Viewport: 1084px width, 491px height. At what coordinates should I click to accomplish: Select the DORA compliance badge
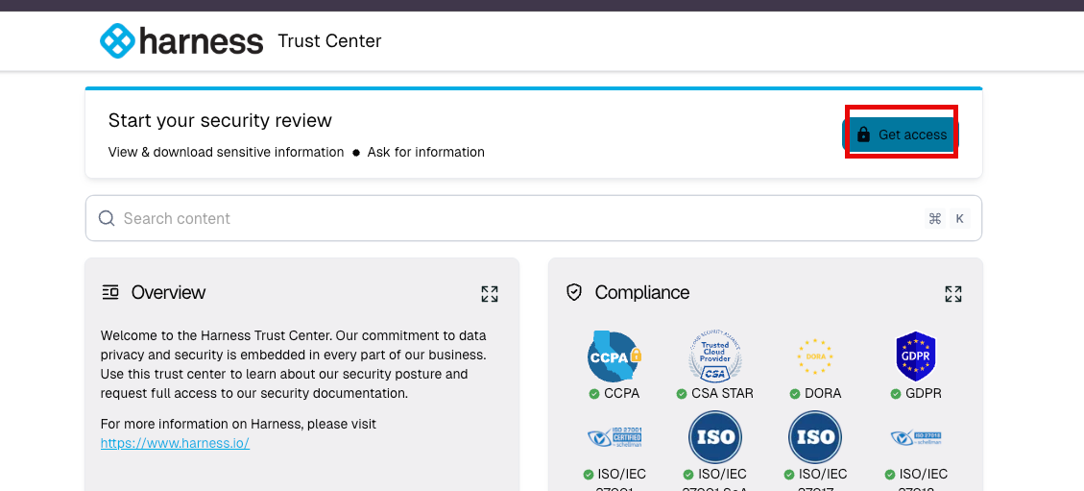click(815, 356)
